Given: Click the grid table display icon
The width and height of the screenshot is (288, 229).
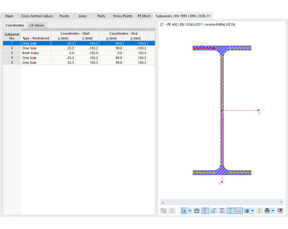Looking at the screenshot, I should (x=247, y=211).
